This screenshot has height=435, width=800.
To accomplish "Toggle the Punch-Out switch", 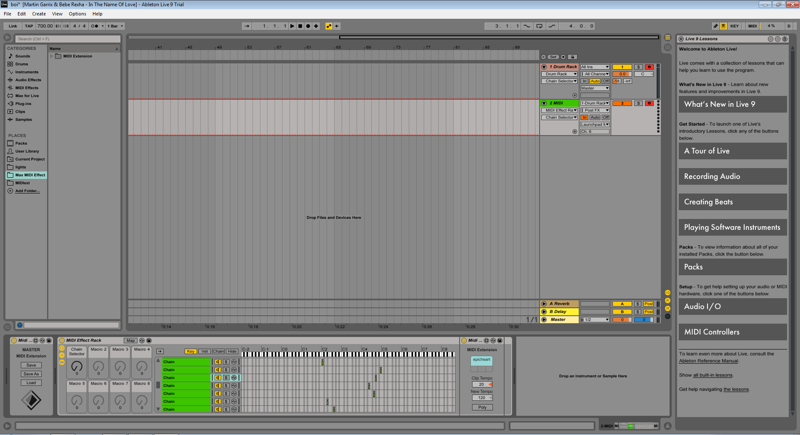I will 552,26.
